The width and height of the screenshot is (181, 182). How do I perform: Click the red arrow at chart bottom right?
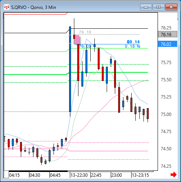click(x=174, y=175)
